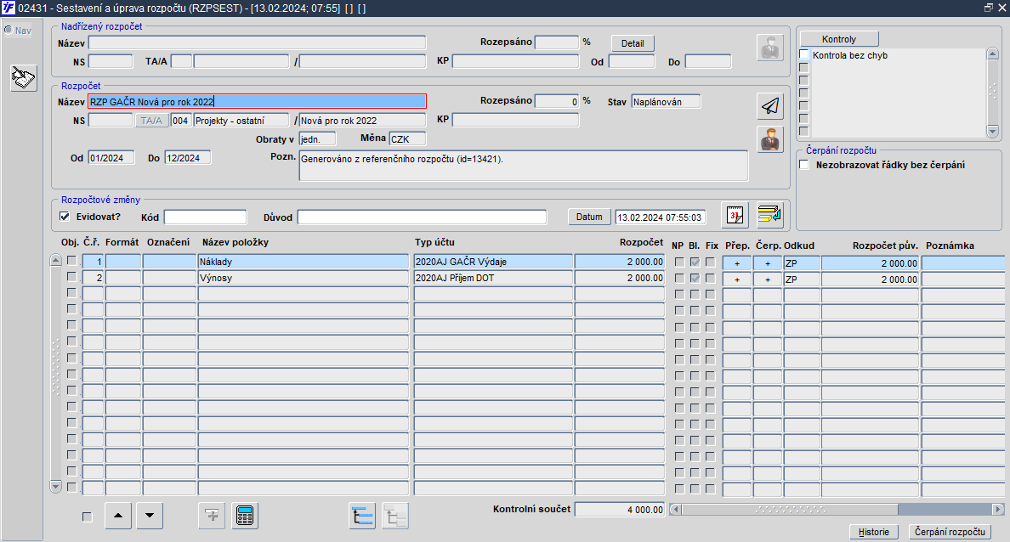
Task: Select the Nav radio button
Action: tap(9, 31)
